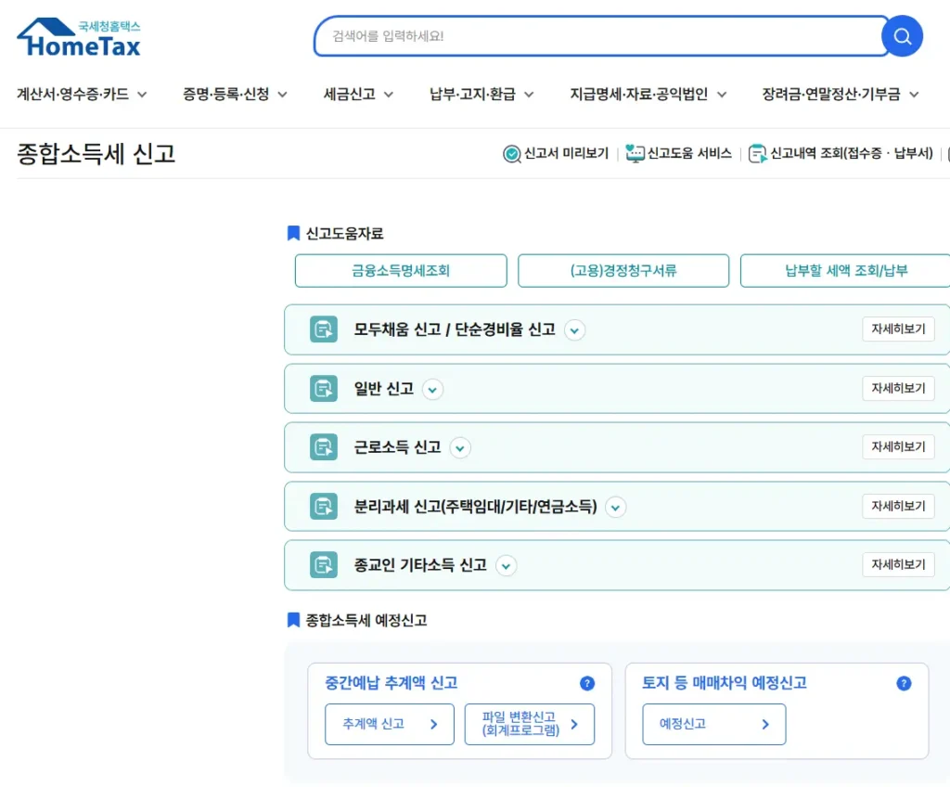Expand the 일반 신고 section
Viewport: 950px width, 787px height.
click(432, 389)
